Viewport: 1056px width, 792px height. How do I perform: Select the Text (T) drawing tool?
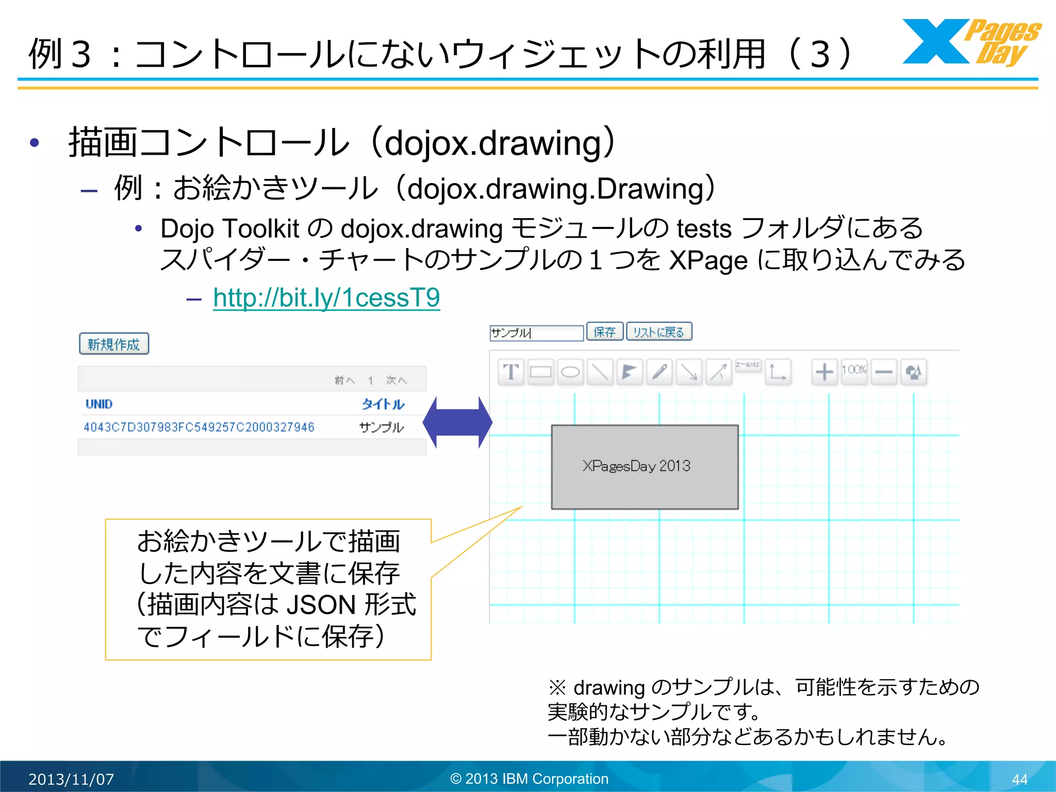coord(511,372)
